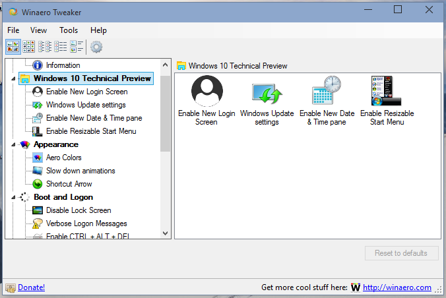Click the tree scrollbar down arrow

165,233
